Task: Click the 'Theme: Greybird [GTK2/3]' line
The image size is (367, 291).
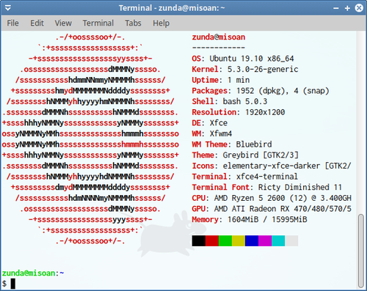Action: click(245, 155)
